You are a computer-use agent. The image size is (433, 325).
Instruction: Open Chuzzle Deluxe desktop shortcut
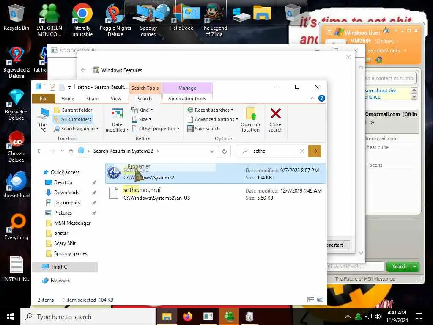pos(16,146)
